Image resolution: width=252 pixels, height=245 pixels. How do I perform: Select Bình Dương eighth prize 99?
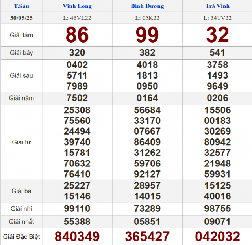pos(147,35)
